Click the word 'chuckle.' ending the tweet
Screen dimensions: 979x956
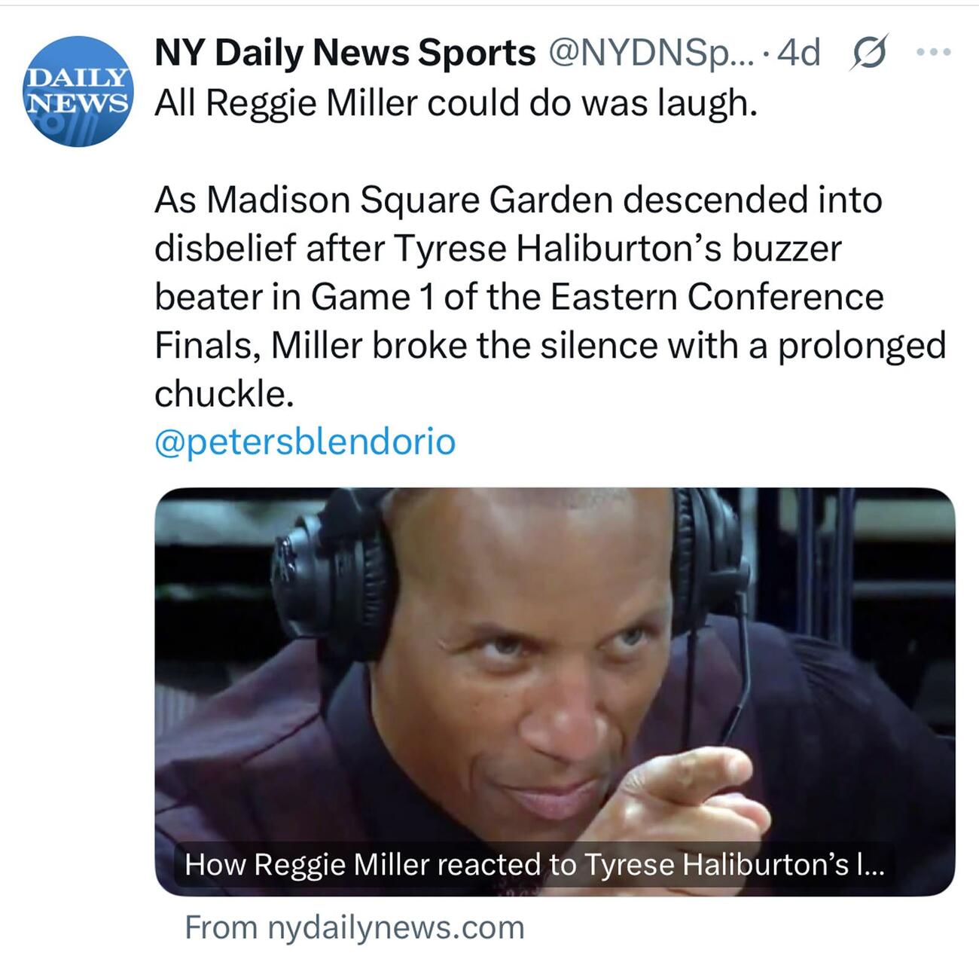tap(224, 393)
